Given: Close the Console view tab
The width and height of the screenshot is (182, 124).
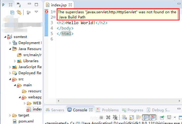Looking at the screenshot, I should (91, 110).
